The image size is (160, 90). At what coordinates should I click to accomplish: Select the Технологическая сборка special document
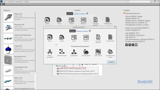(110, 53)
